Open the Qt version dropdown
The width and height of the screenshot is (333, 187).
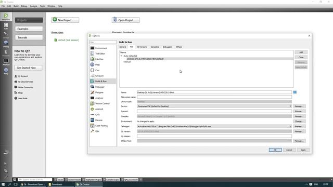[x=214, y=131]
